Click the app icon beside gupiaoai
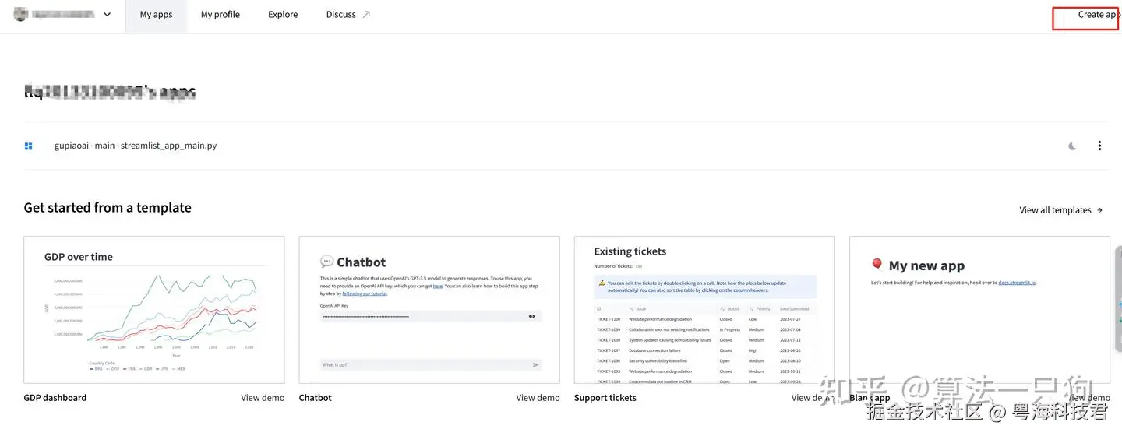This screenshot has height=436, width=1122. pyautogui.click(x=29, y=146)
